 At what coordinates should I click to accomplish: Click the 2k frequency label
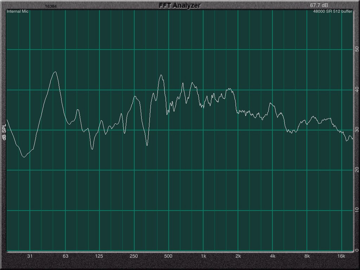pyautogui.click(x=238, y=256)
